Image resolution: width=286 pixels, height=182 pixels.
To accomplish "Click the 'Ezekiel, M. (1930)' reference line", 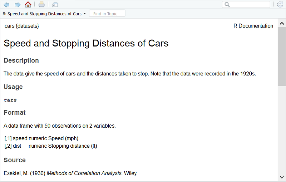I will click(70, 173).
